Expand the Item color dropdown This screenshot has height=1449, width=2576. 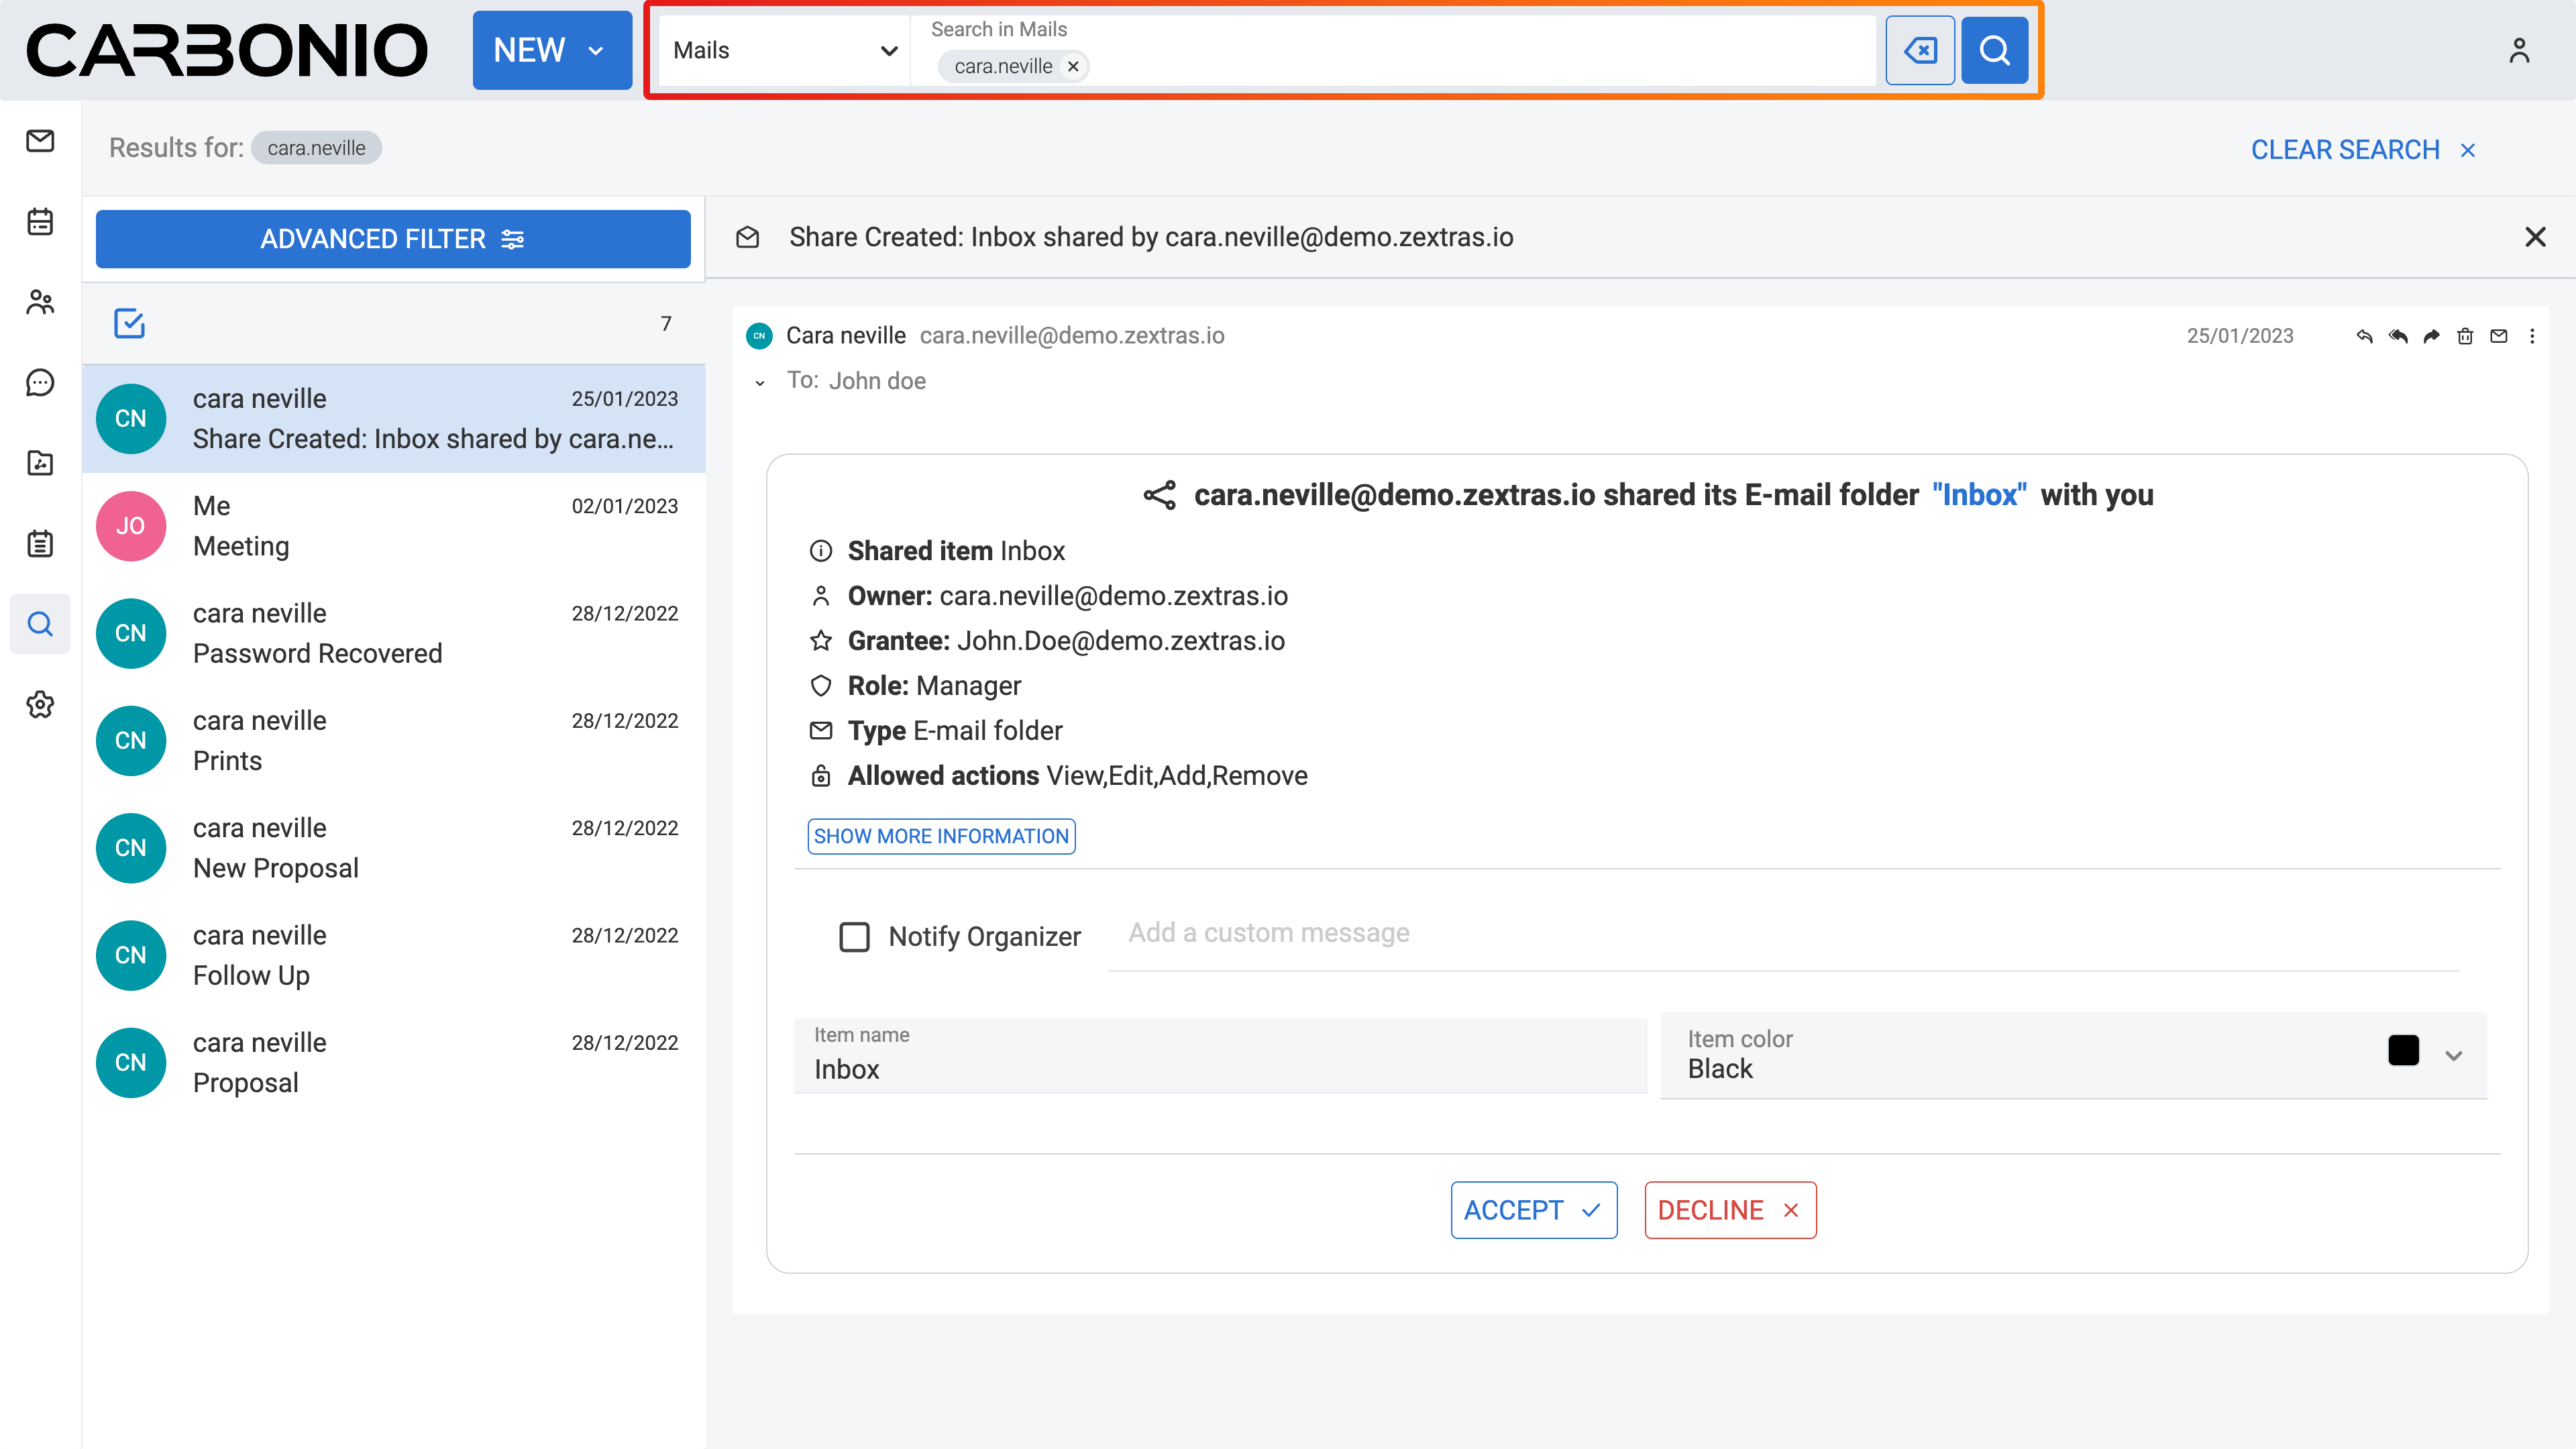pos(2453,1055)
